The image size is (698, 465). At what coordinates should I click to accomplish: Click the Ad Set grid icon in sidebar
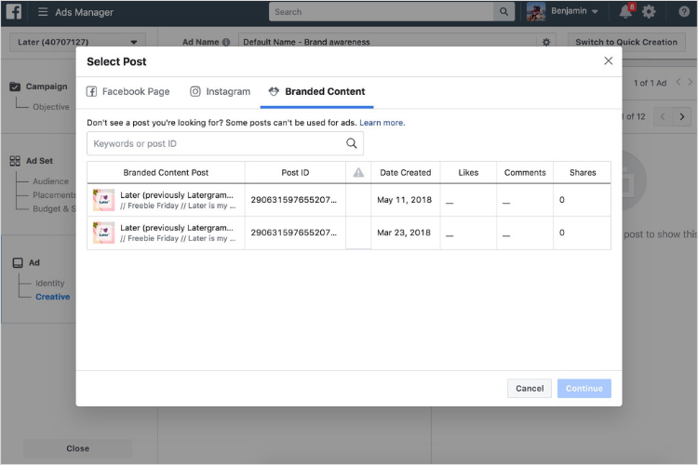coord(15,161)
